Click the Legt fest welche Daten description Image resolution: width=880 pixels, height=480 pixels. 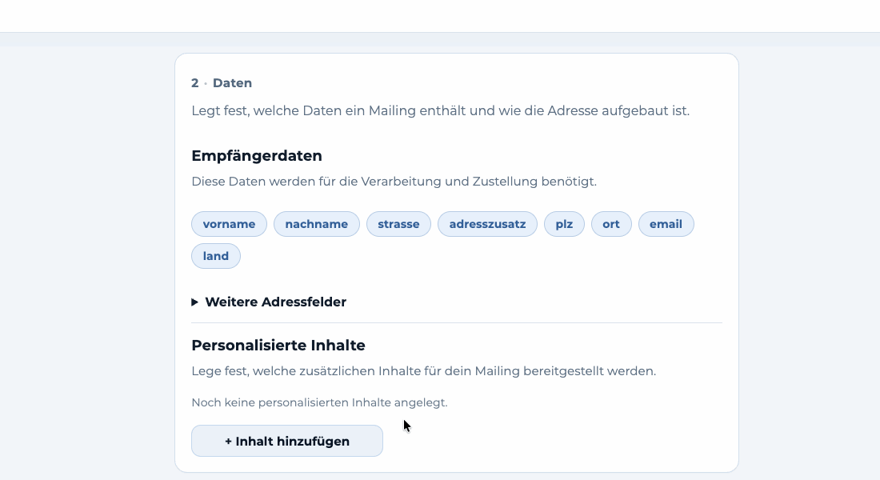tap(441, 110)
